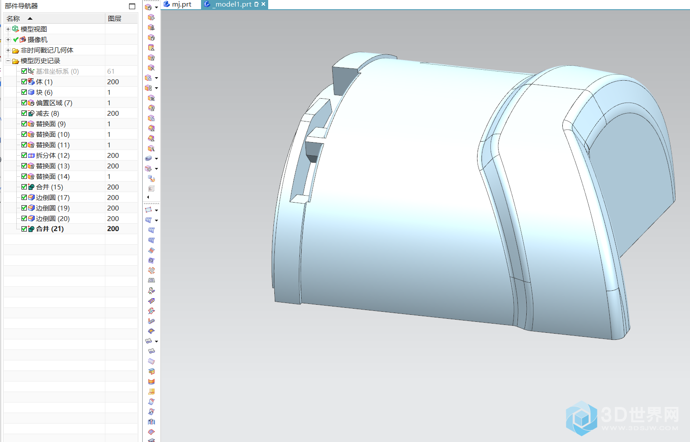Click the orange U-shaped sheet icon
690x442 pixels.
point(151,381)
